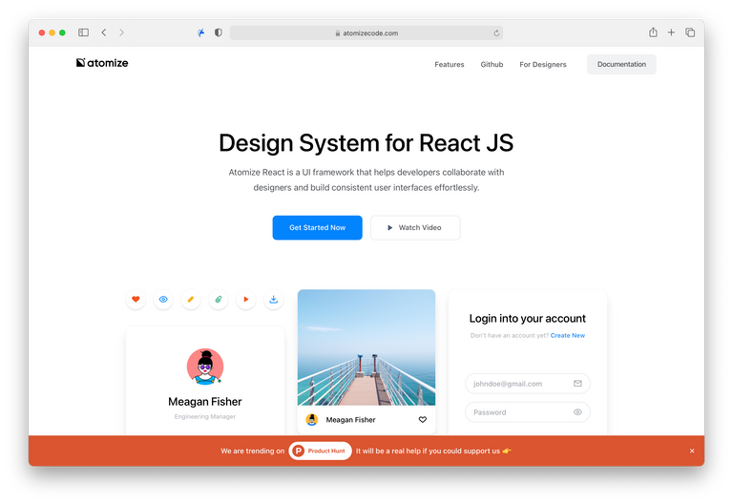Click Meagan Fisher's large profile avatar
This screenshot has width=733, height=504.
pyautogui.click(x=205, y=367)
